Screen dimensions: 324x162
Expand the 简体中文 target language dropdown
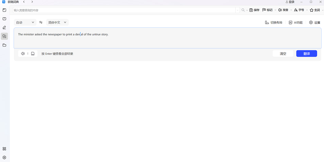[57, 22]
